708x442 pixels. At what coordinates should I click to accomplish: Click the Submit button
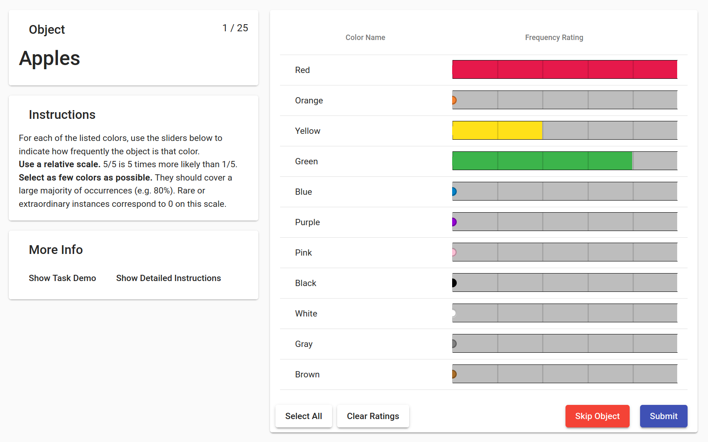point(663,416)
